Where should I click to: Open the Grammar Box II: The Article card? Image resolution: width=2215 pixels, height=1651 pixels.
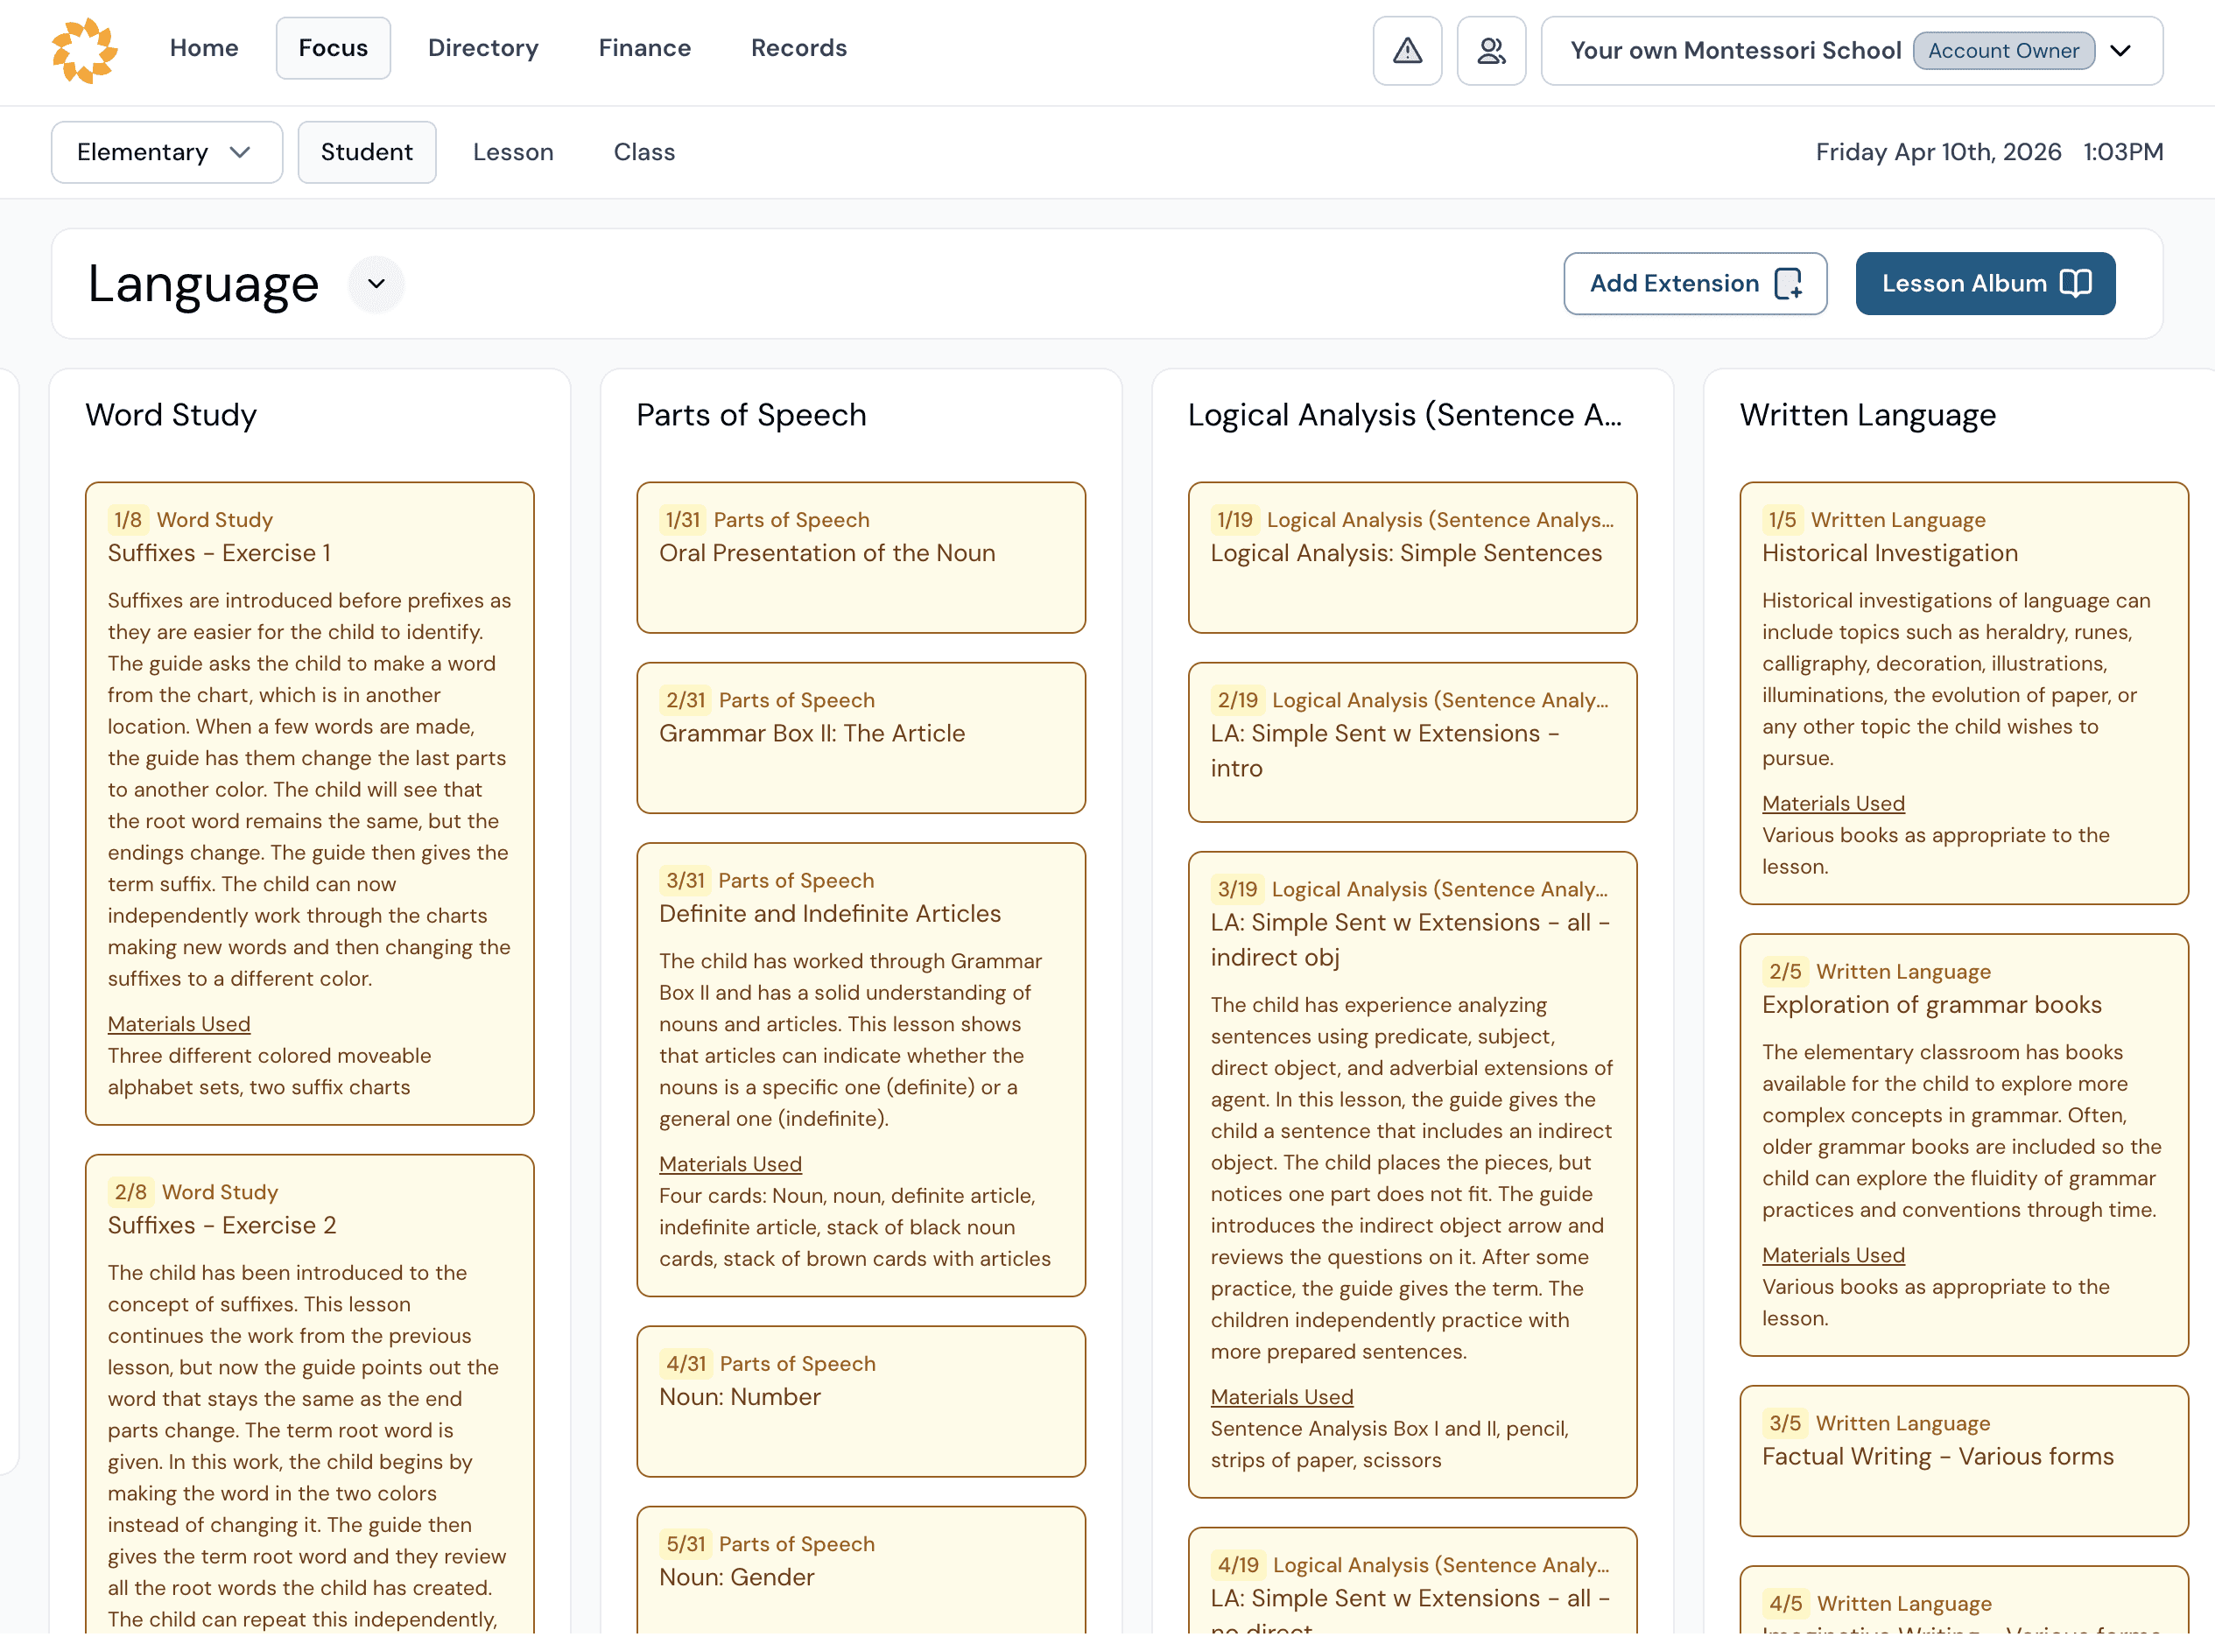861,736
